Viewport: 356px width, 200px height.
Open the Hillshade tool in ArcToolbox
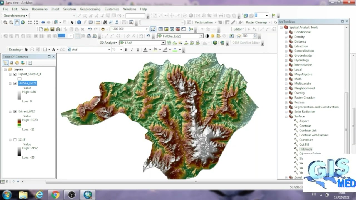coord(306,149)
